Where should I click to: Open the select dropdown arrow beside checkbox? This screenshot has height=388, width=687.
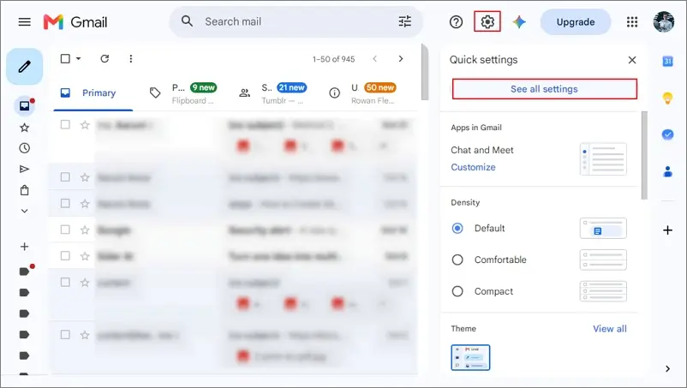(x=79, y=59)
